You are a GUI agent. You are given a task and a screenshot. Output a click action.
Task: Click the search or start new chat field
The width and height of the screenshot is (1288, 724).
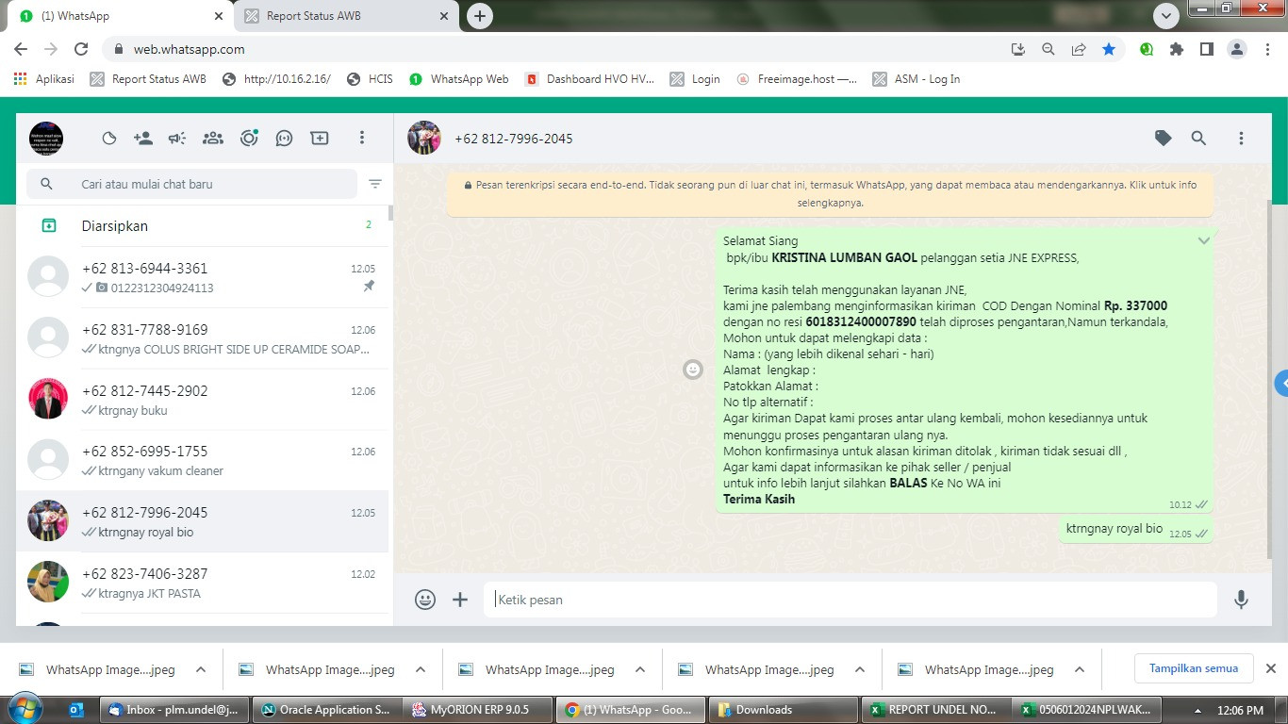click(x=191, y=184)
